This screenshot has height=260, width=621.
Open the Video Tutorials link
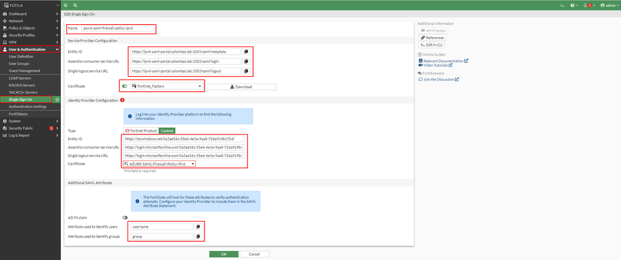[435, 65]
